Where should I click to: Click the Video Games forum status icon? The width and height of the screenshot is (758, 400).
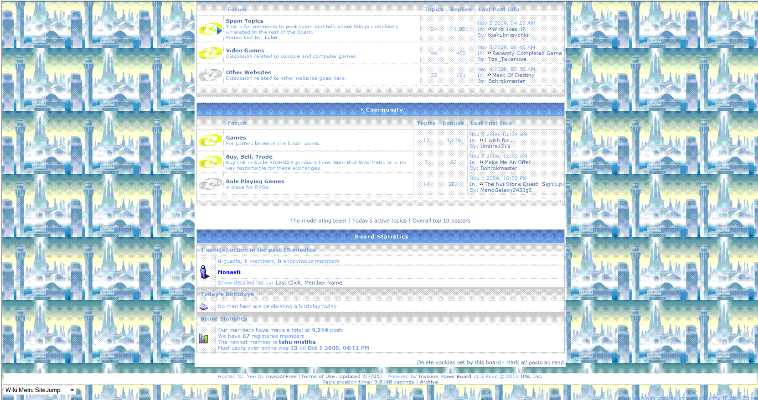(211, 53)
